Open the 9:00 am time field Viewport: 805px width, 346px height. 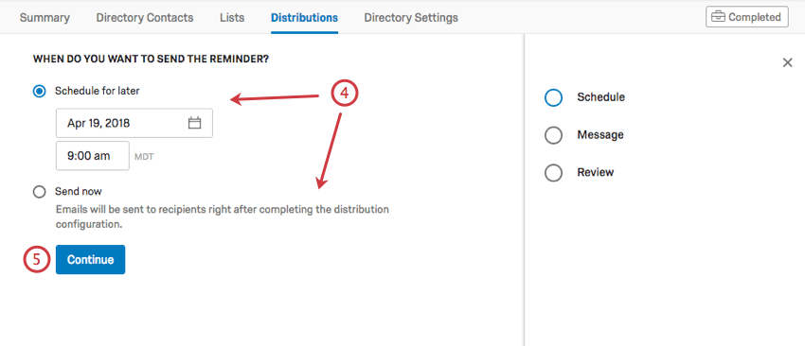point(93,156)
